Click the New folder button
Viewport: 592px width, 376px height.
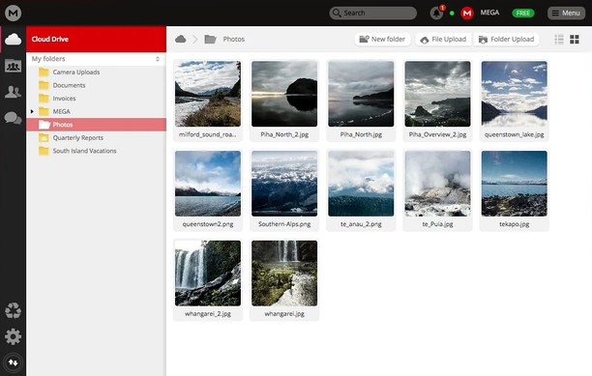(x=382, y=40)
